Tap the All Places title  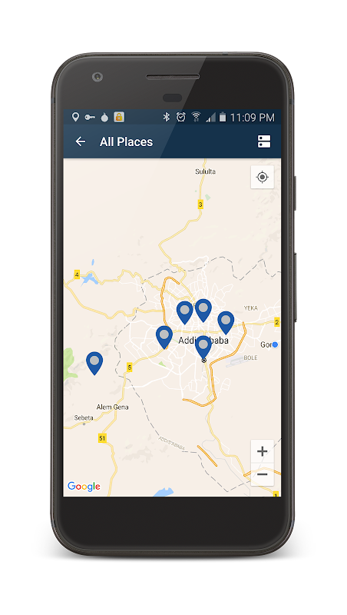(x=126, y=142)
